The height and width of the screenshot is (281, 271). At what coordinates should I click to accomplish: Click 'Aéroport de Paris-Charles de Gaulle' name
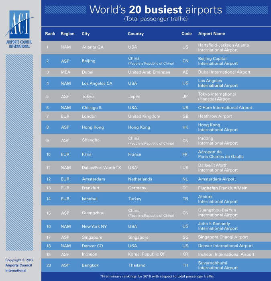[221, 154]
